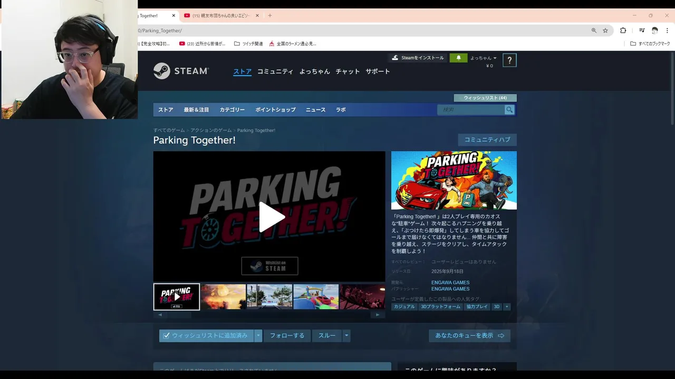Open the よっちゃん account dropdown

click(x=483, y=58)
